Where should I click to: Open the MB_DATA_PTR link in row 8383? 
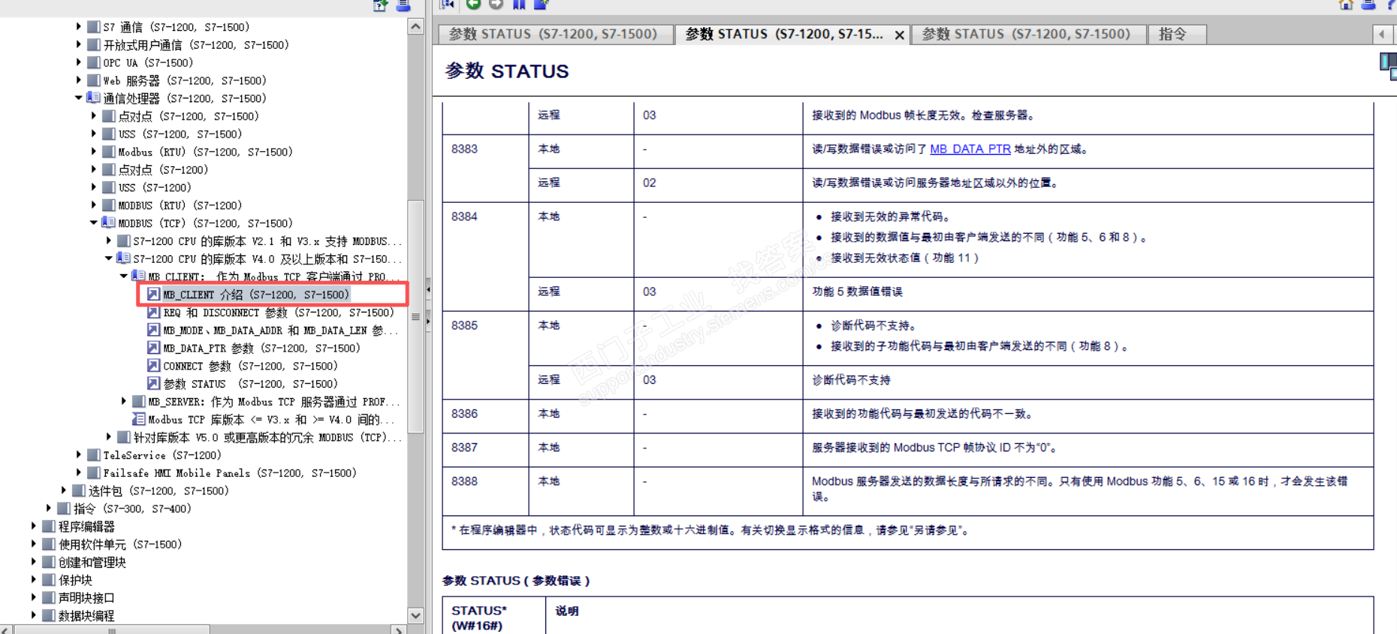970,149
